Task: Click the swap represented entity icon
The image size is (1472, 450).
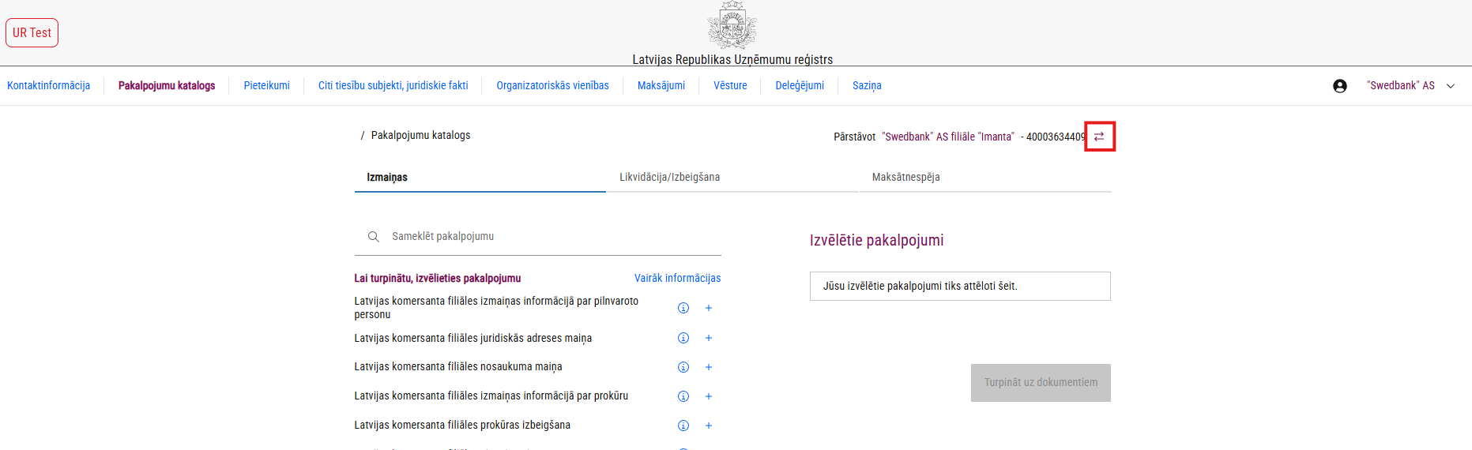Action: (1099, 137)
